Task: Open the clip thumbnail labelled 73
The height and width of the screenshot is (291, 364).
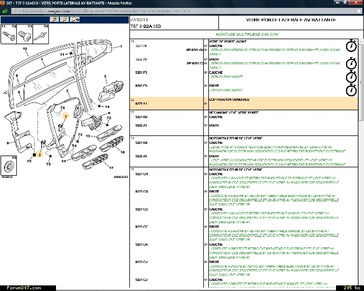Action: click(25, 34)
